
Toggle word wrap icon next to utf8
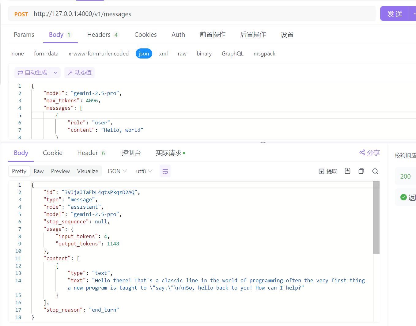point(165,171)
